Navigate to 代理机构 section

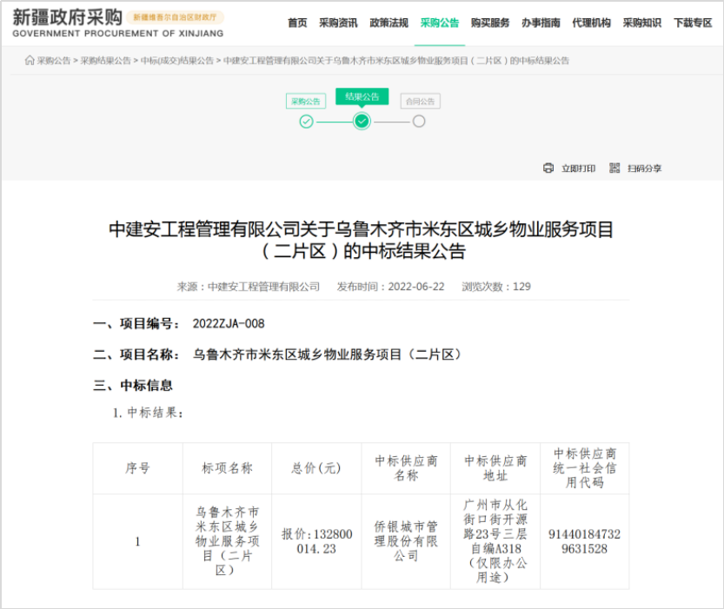[x=591, y=23]
